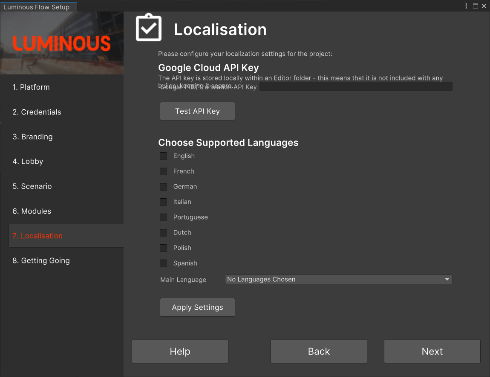Click the Localisation clipboard checkmark icon
490x377 pixels.
[148, 28]
